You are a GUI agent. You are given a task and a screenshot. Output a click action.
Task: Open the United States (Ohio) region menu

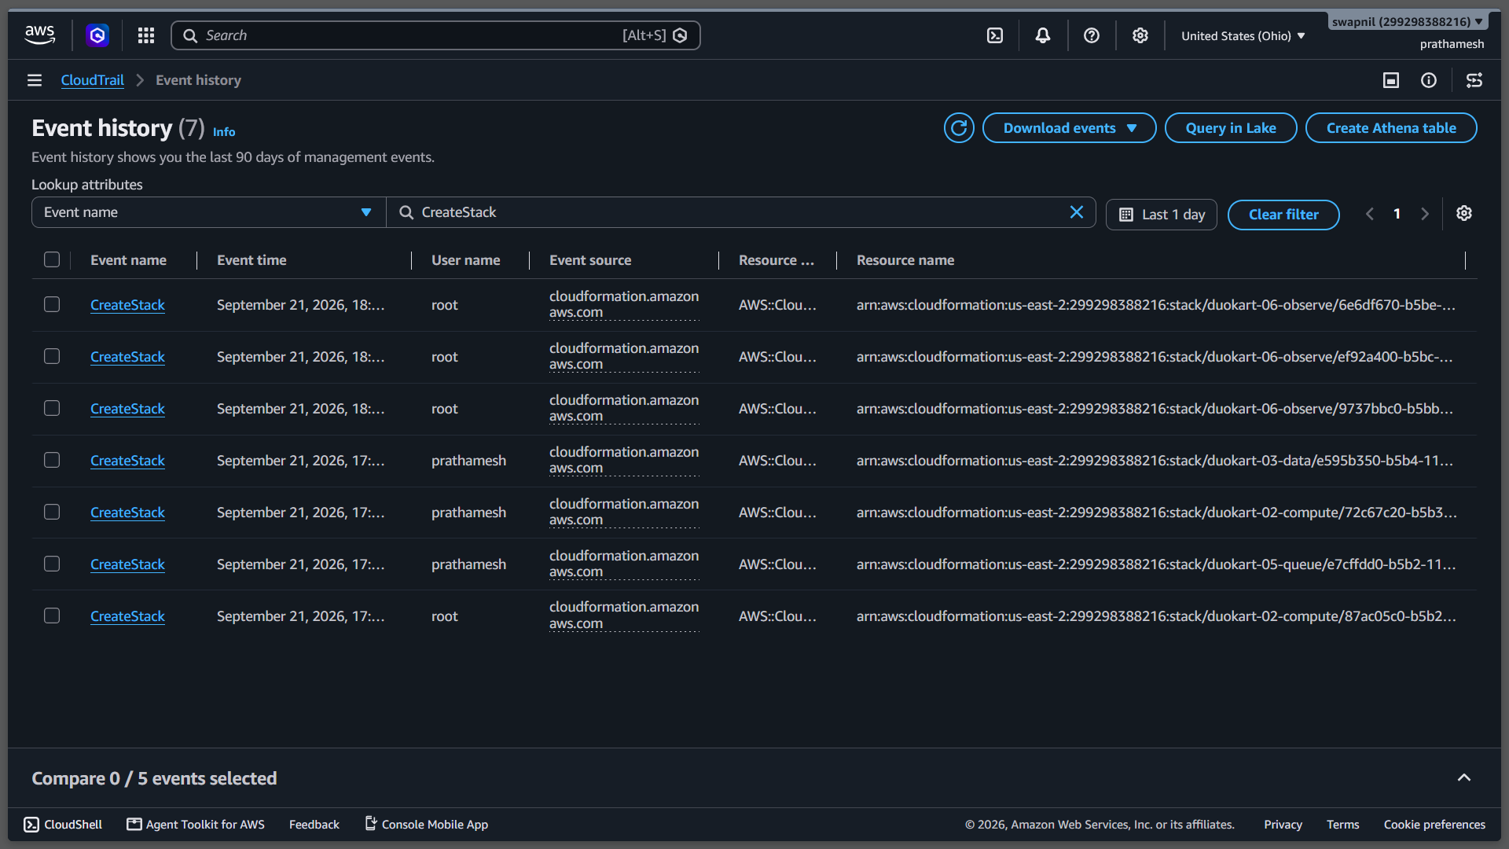click(1243, 36)
